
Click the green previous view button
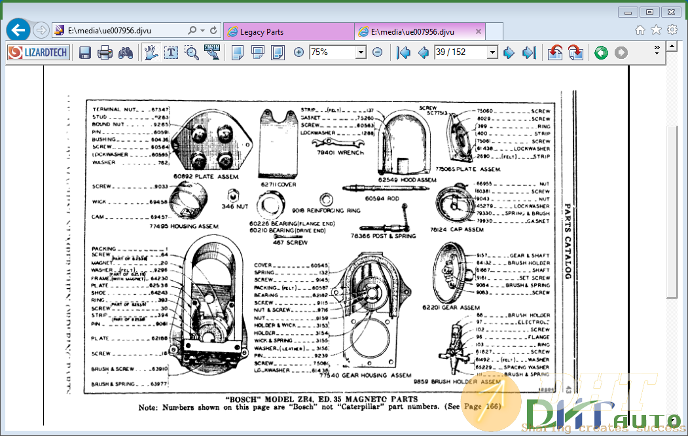point(601,52)
